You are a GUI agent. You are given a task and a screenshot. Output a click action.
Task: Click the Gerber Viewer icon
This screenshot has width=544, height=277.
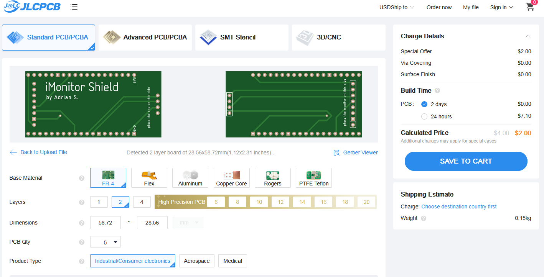tap(336, 152)
